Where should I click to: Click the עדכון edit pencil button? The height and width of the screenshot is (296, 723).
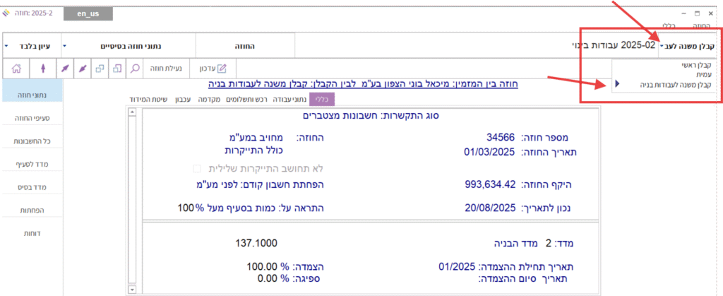click(x=213, y=69)
